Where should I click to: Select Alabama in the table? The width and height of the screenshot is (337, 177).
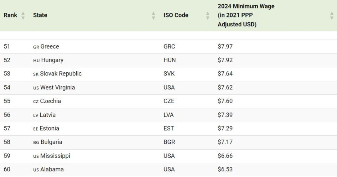click(x=52, y=170)
